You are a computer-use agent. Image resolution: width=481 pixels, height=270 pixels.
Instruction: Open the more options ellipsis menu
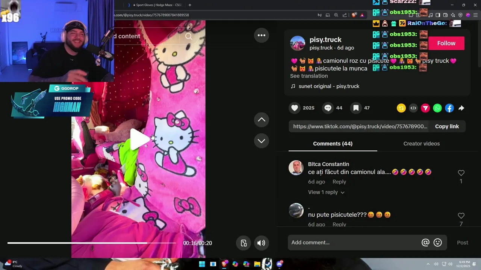pyautogui.click(x=261, y=35)
